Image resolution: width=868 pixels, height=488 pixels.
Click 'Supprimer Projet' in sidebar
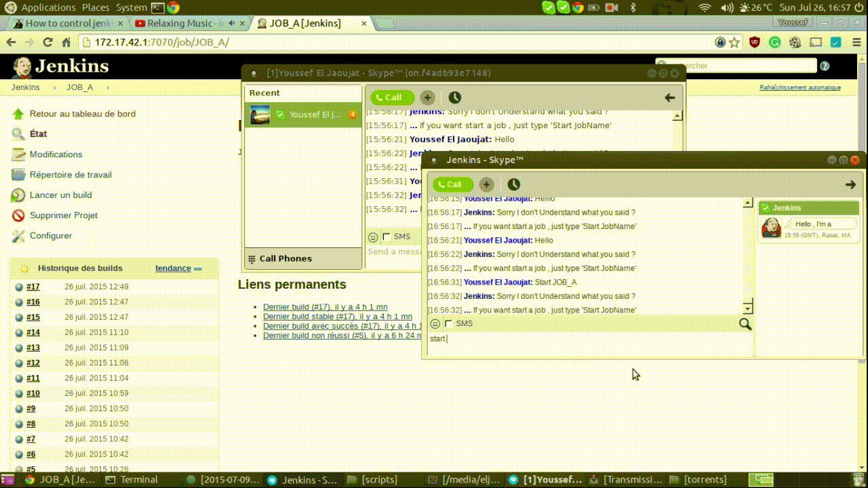point(64,216)
